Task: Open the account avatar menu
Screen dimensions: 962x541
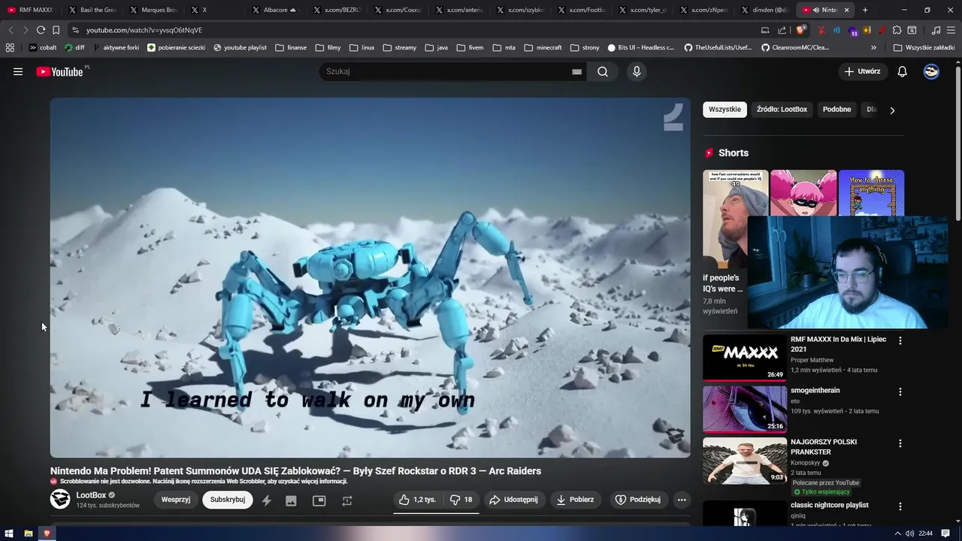Action: (931, 71)
